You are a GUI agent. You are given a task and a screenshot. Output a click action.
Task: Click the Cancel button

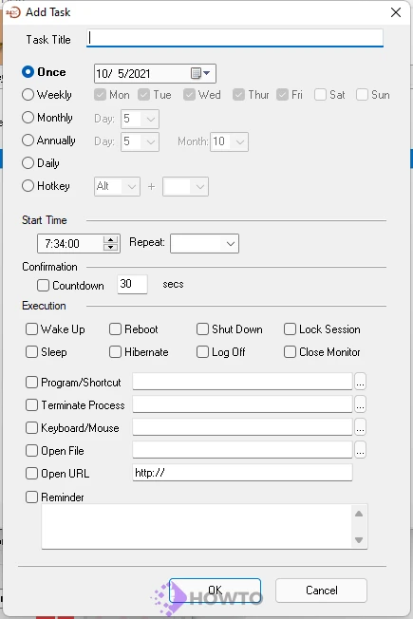tap(322, 591)
